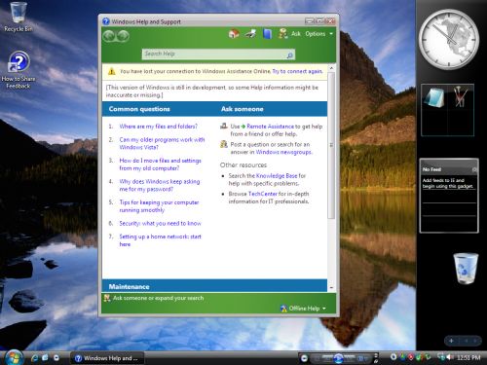Click the sidebar clock gadget

448,40
